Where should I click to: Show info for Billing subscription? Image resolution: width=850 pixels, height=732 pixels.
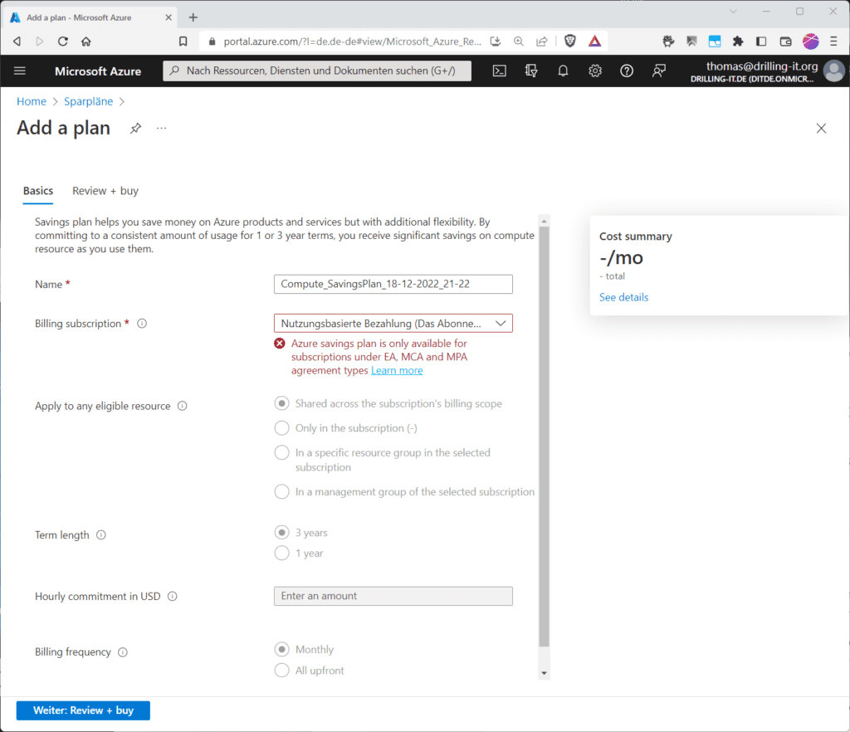click(142, 324)
